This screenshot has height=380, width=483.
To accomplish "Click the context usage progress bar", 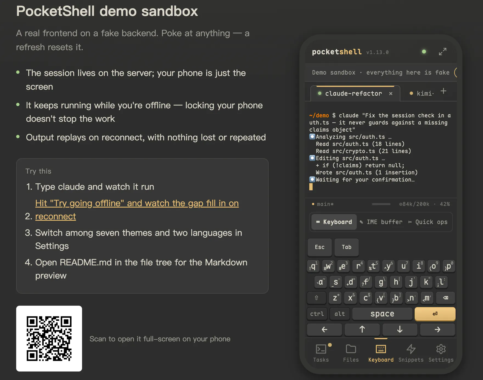I will pos(381,204).
